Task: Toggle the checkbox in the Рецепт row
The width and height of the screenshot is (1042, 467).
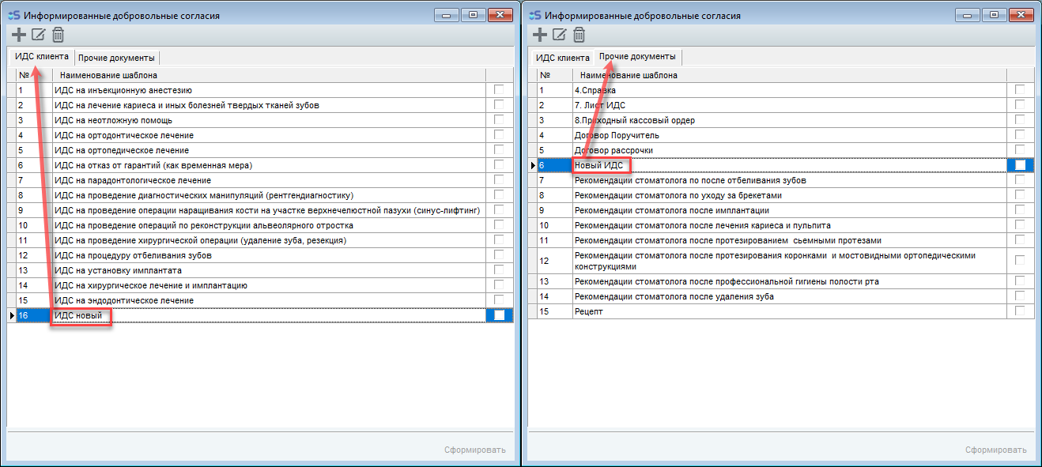Action: point(1020,311)
